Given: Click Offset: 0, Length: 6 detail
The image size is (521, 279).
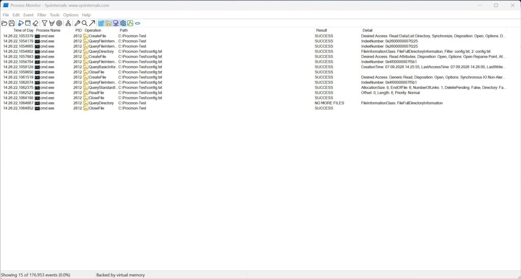Looking at the screenshot, I should coord(390,92).
